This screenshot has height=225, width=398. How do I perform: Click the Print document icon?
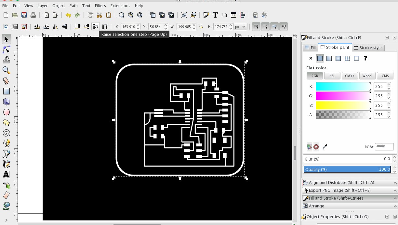pyautogui.click(x=33, y=15)
